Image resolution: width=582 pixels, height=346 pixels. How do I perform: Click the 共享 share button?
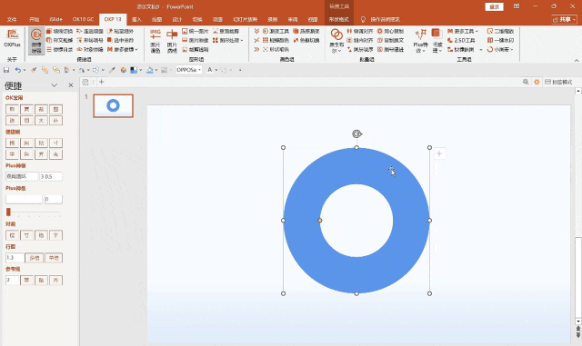click(564, 19)
